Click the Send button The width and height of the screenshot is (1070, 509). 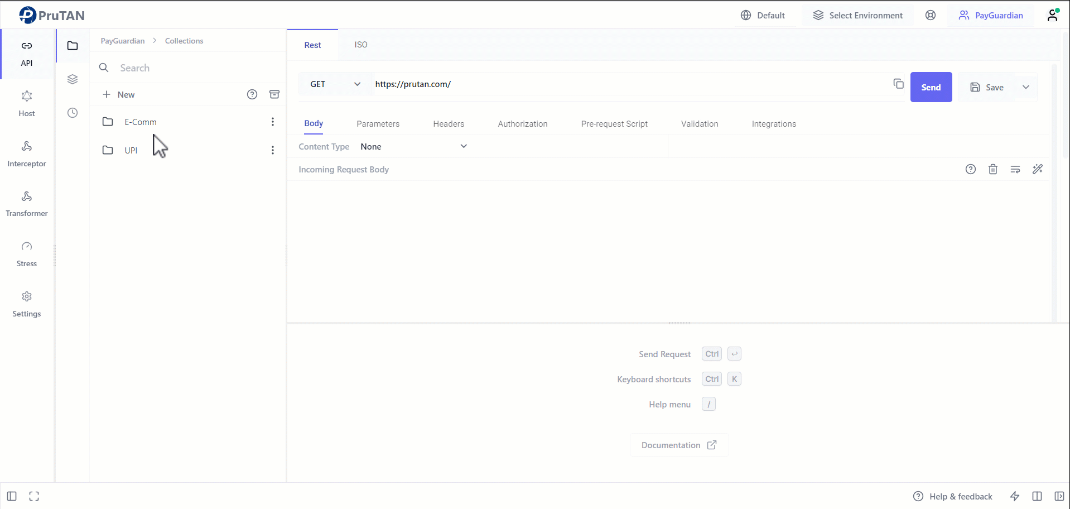931,87
